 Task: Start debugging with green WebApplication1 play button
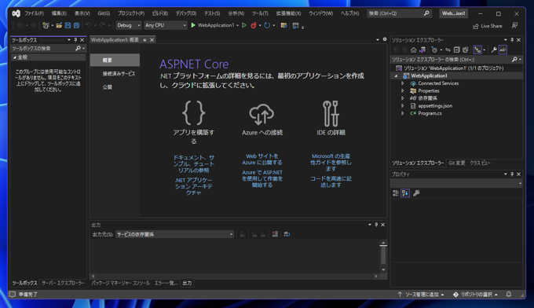tap(213, 25)
